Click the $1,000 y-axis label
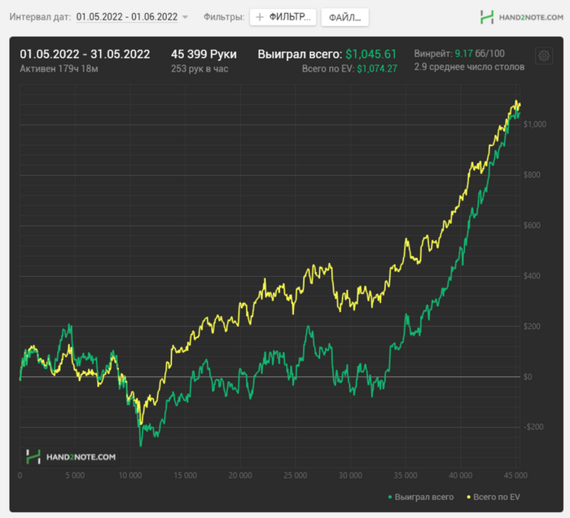Screen dimensions: 570x518 coord(535,125)
